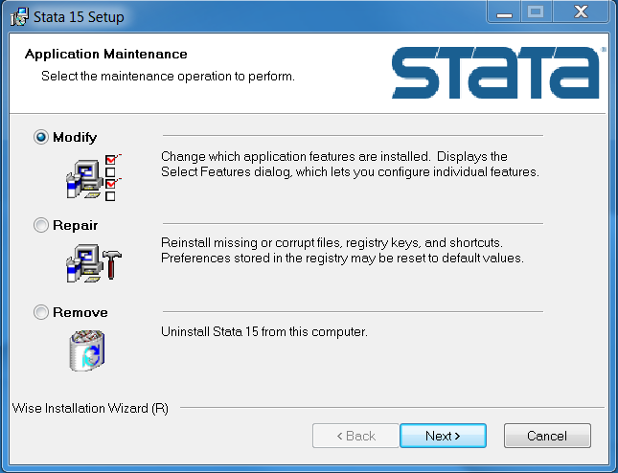Click 'Uninstall Stata 15 from this computer.' text
This screenshot has width=618, height=473.
(x=264, y=331)
